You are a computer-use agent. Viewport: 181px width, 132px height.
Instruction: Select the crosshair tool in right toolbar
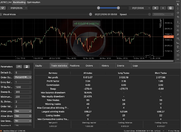pos(178,8)
